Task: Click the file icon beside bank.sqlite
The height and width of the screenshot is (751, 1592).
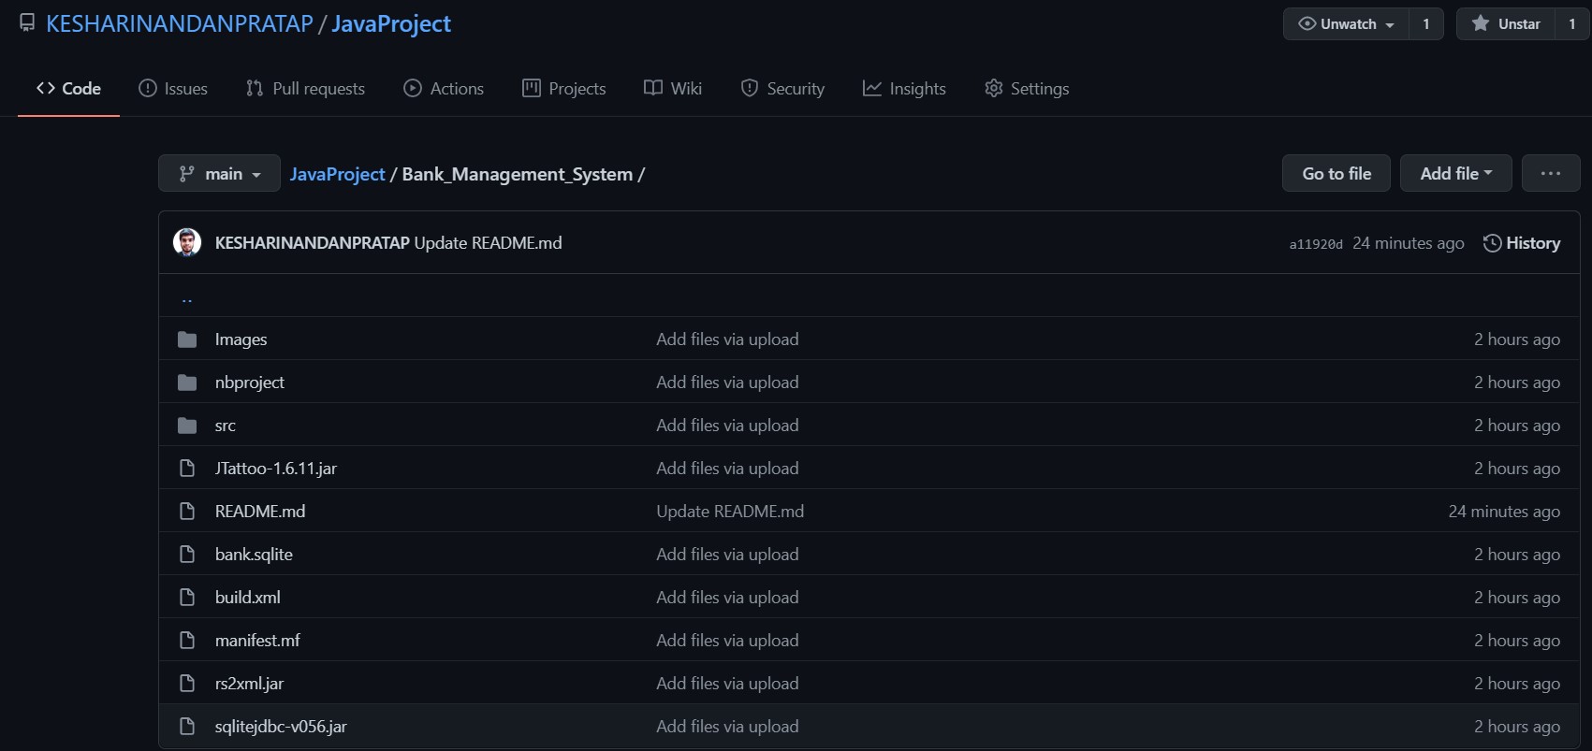Action: [x=187, y=555]
